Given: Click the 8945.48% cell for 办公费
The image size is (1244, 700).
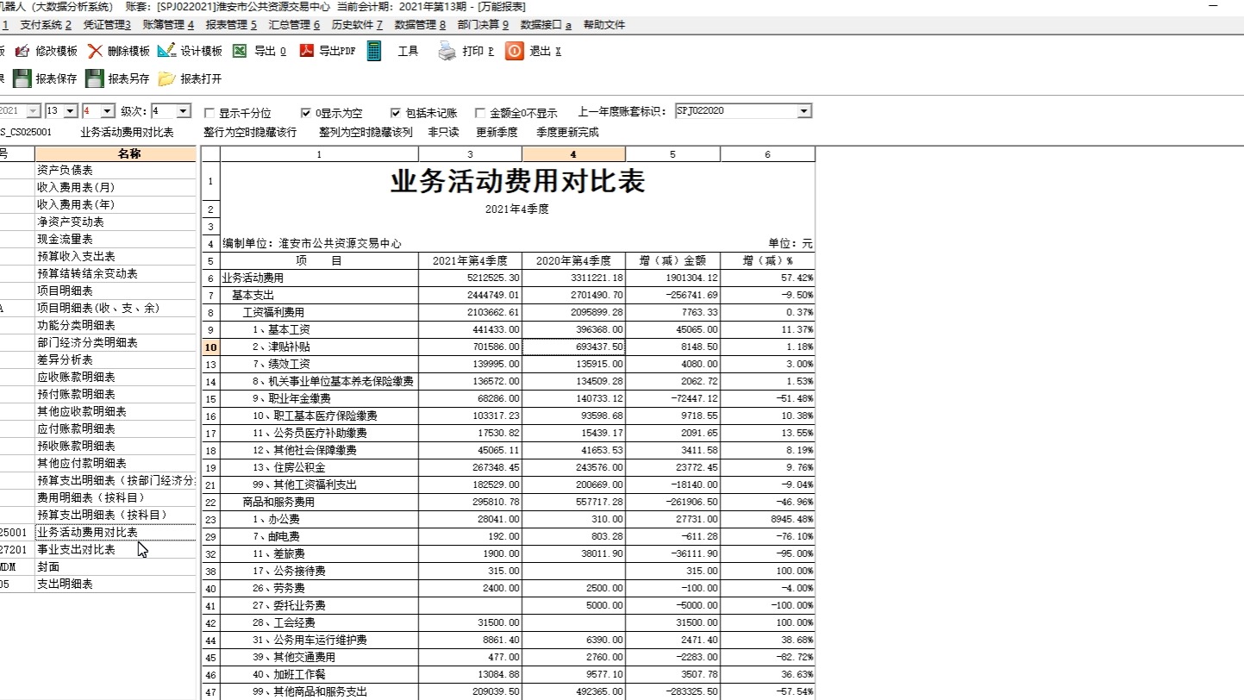Looking at the screenshot, I should coord(767,519).
